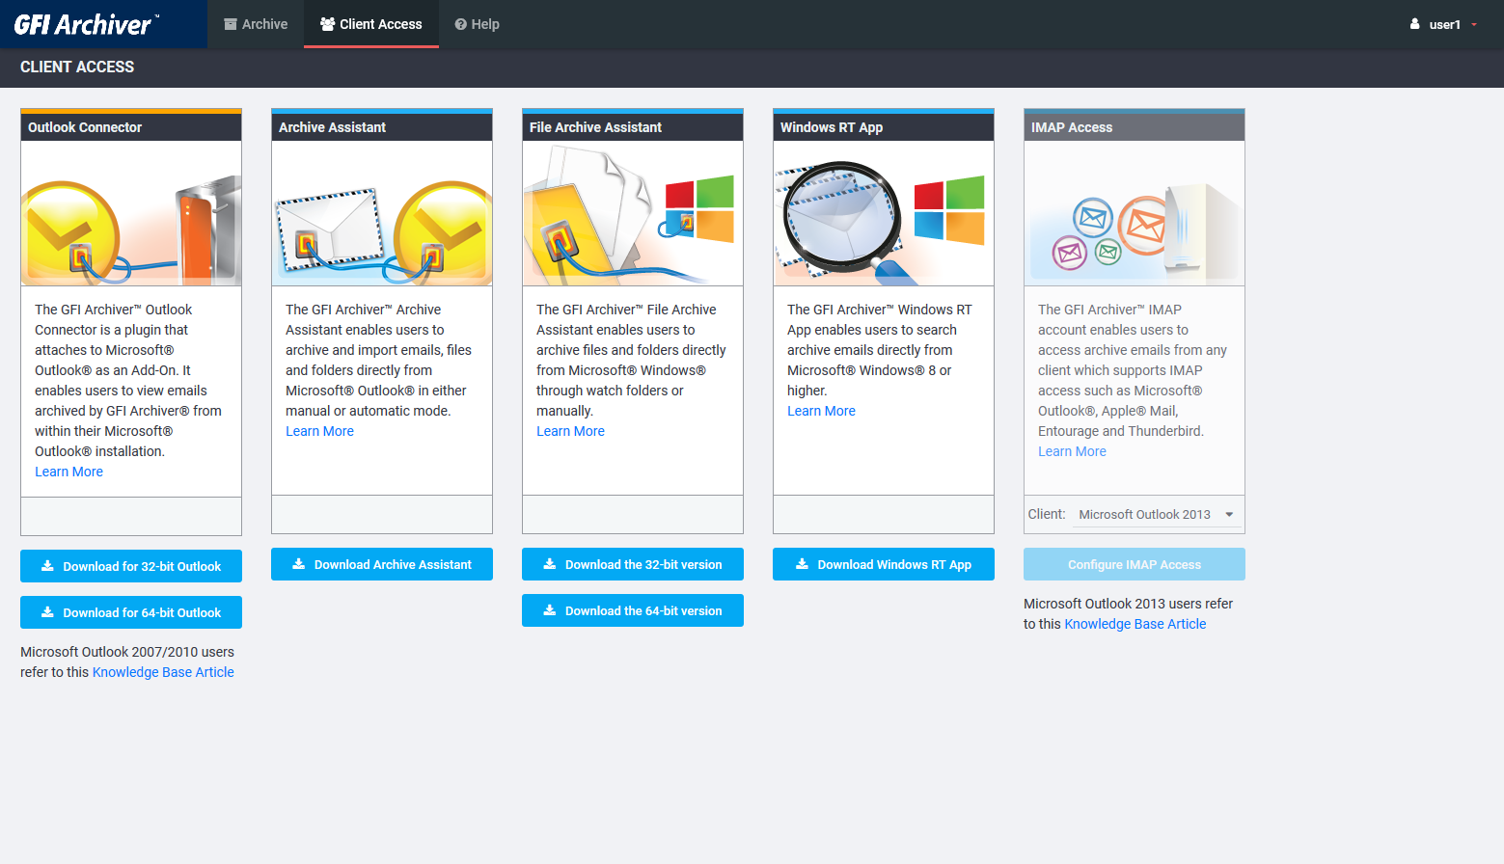Click the CLIENT ACCESS page title
Viewport: 1504px width, 864px height.
click(x=77, y=67)
